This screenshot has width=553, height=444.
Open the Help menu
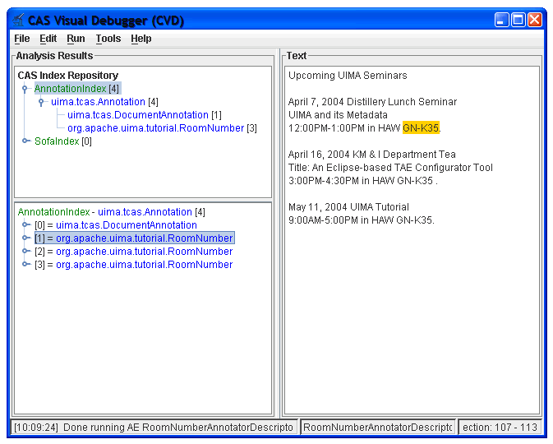pyautogui.click(x=141, y=39)
